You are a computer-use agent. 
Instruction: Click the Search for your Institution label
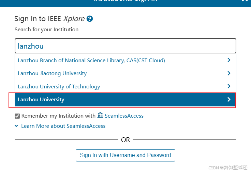46,30
